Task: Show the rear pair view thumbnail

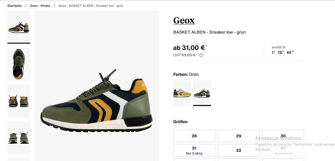Action: click(x=19, y=101)
